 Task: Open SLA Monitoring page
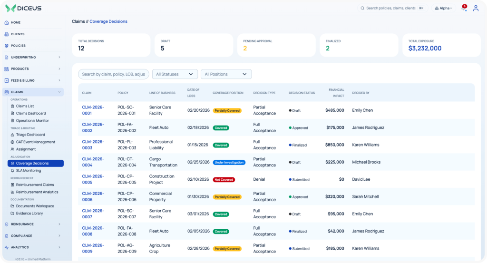tap(28, 170)
